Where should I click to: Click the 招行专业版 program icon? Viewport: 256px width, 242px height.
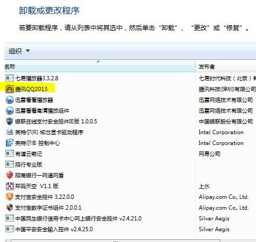coord(10,164)
